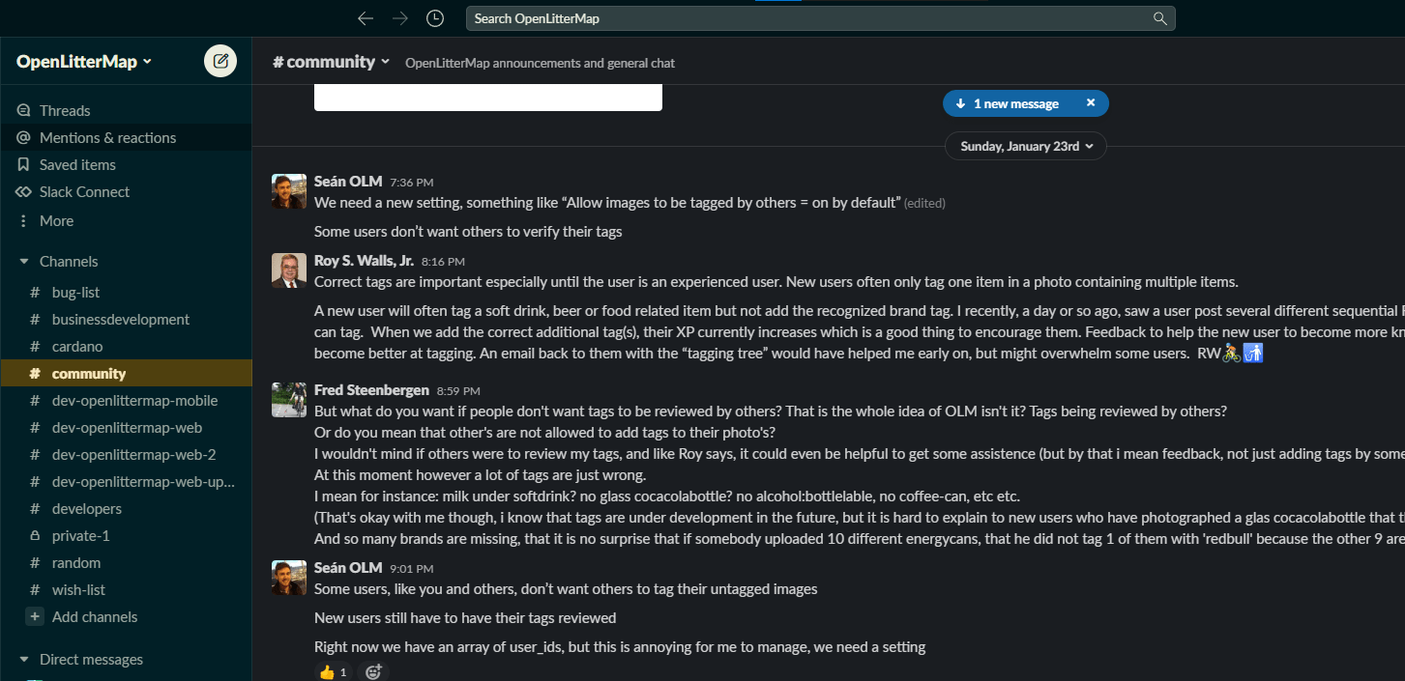Collapse the Channels section

tap(23, 262)
